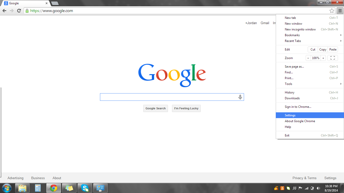
Task: Click the Cut button in Edit row
Action: pyautogui.click(x=313, y=50)
